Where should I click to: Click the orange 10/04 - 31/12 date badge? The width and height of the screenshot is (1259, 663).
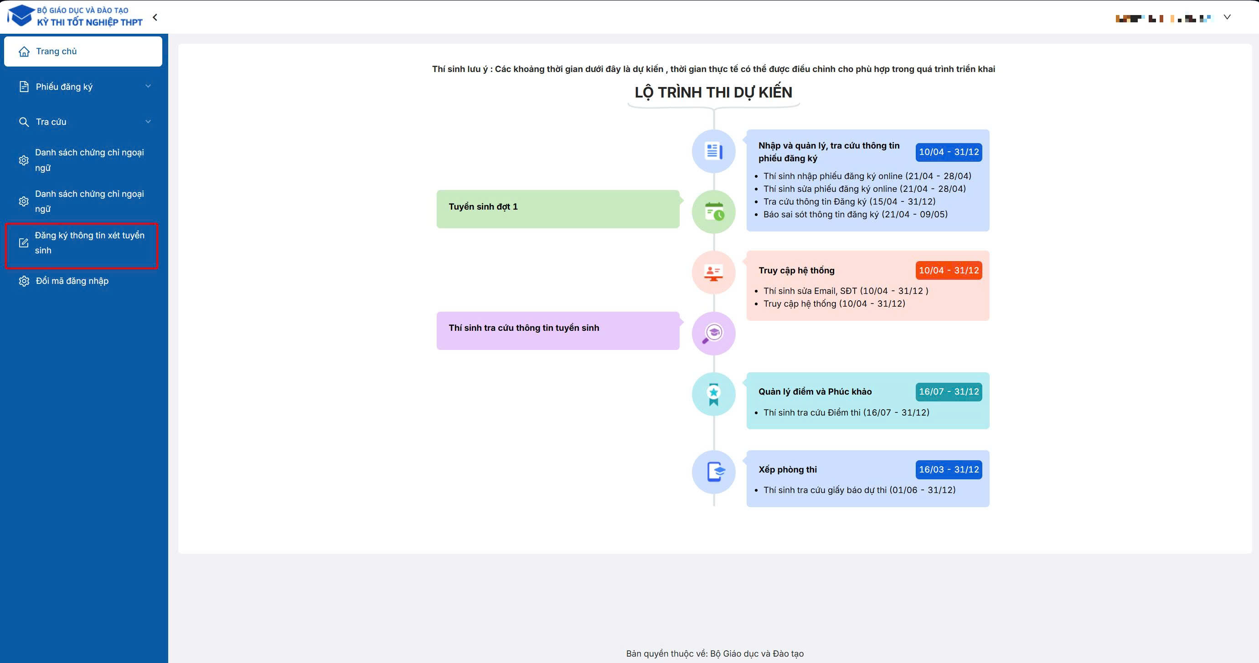(x=949, y=270)
